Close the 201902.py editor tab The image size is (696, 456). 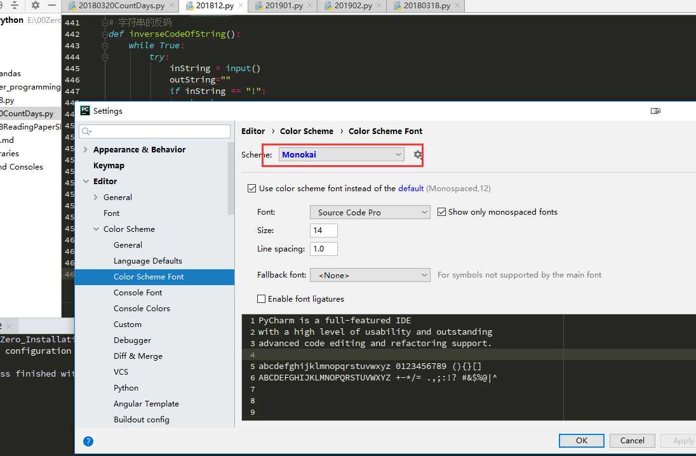[379, 6]
